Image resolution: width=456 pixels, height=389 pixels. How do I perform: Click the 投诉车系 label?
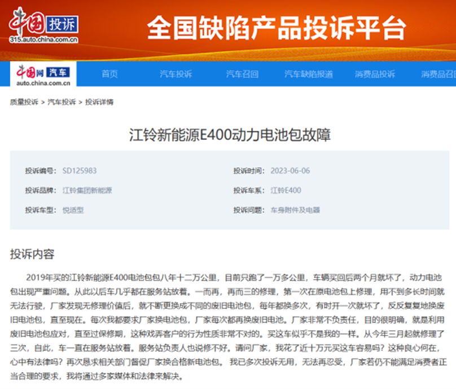tap(249, 191)
